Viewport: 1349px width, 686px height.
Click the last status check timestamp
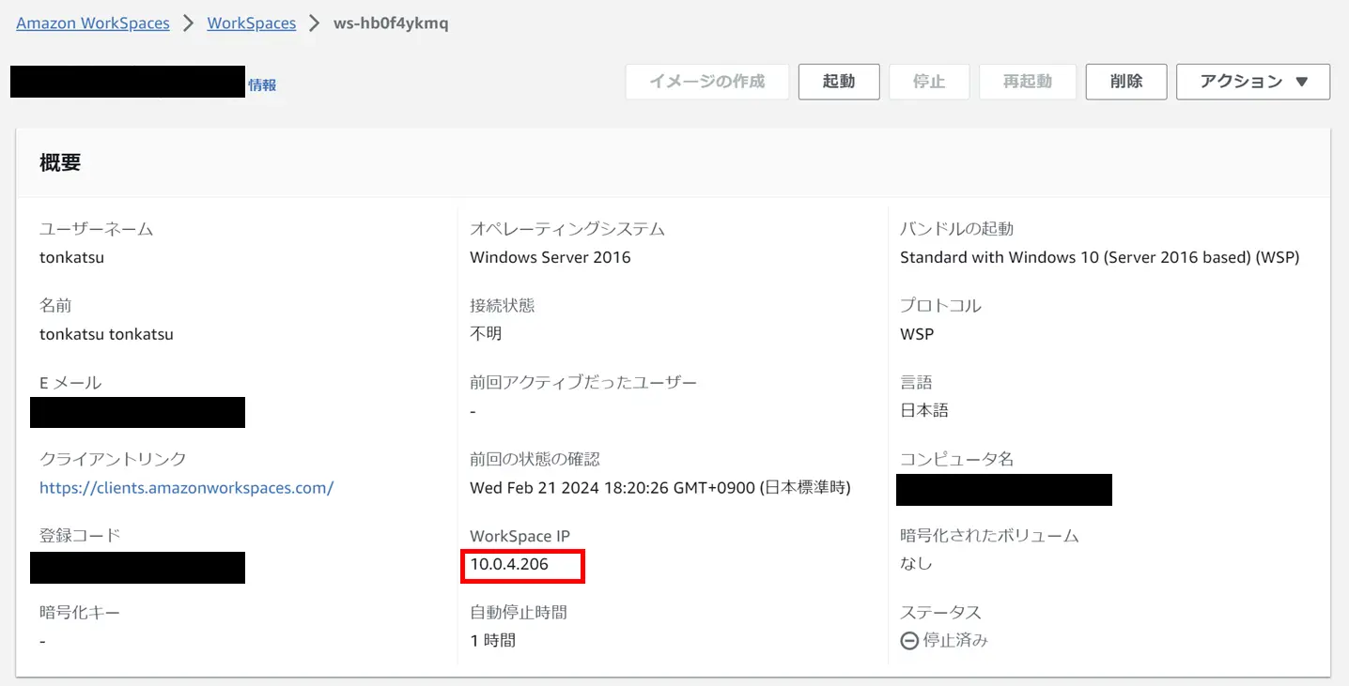tap(660, 487)
